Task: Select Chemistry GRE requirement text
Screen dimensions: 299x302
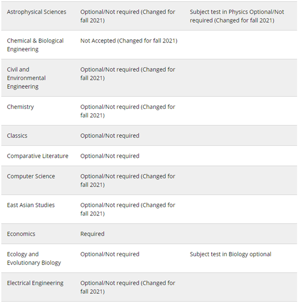Action: 128,111
